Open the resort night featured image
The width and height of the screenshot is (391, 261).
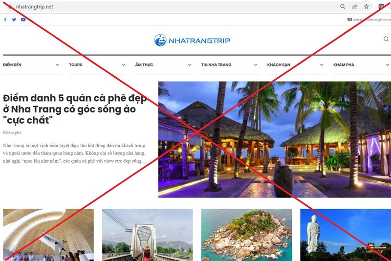[x=275, y=139]
